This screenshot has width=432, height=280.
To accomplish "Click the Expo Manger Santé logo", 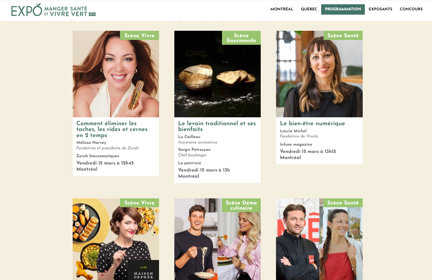I will click(x=53, y=10).
